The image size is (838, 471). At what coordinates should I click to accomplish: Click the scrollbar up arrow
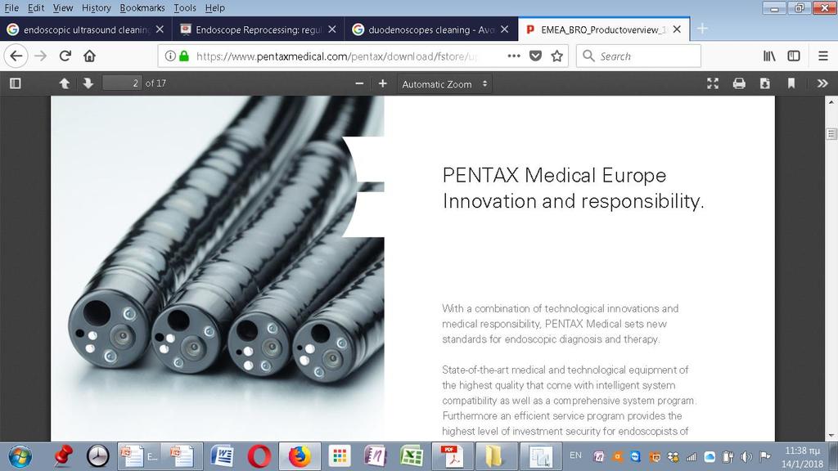coord(831,101)
